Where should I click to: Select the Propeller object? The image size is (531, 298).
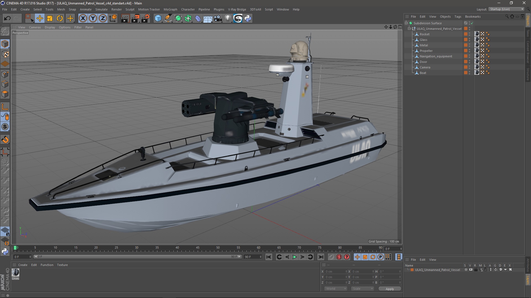tap(426, 51)
